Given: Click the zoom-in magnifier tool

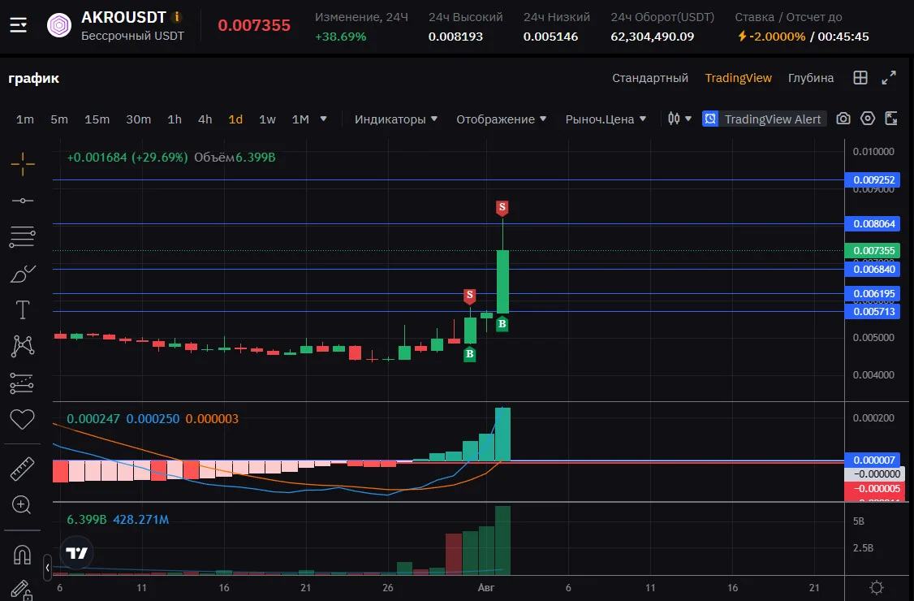Looking at the screenshot, I should click(22, 504).
